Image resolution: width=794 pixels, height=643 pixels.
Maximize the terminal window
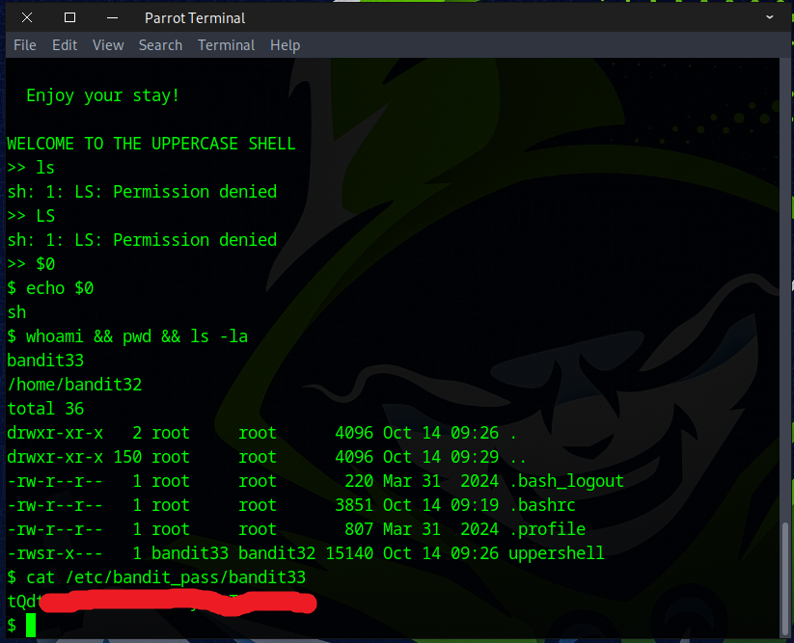69,17
